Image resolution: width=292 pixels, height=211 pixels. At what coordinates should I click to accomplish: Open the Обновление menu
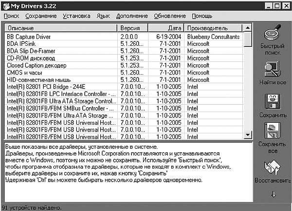pyautogui.click(x=170, y=16)
